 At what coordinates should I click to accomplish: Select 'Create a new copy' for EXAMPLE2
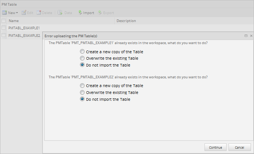pyautogui.click(x=82, y=86)
